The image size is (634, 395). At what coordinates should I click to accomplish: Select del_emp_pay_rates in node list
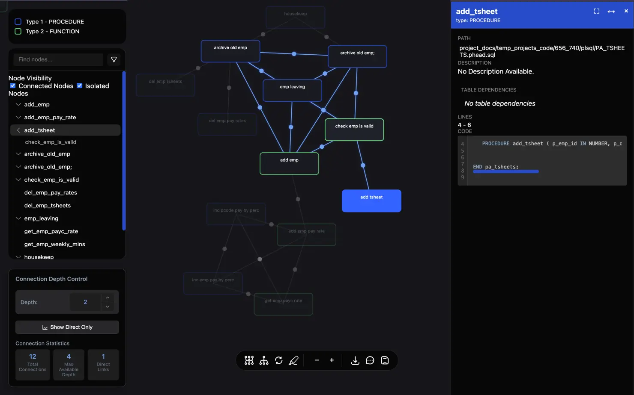tap(51, 192)
